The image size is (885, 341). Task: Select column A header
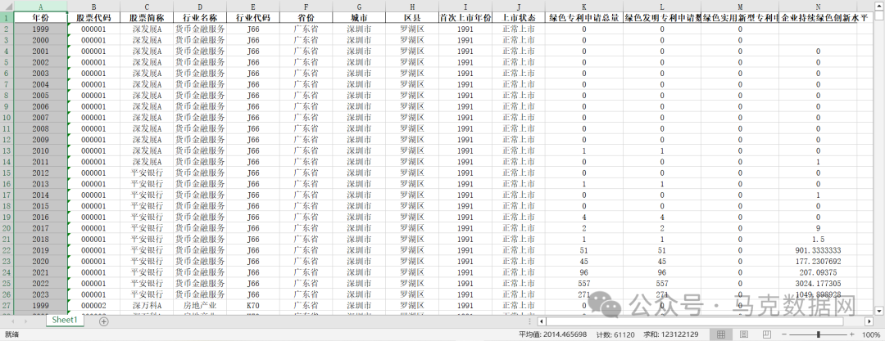(x=40, y=7)
